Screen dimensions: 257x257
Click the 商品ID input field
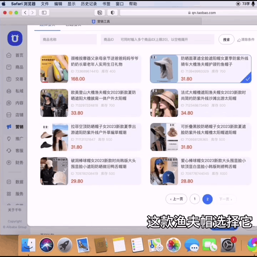pyautogui.click(x=157, y=39)
